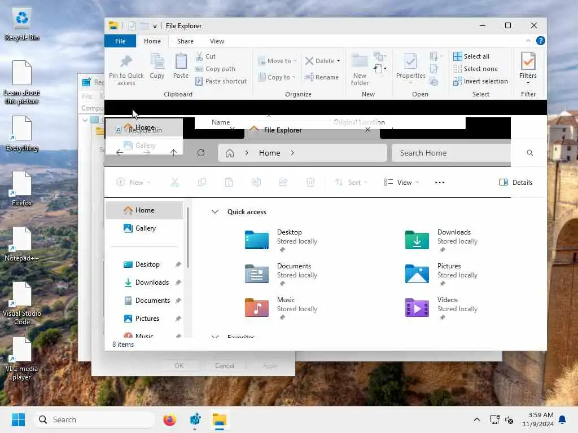Screen dimensions: 578x433
Task: Choose Copy path in ribbon
Action: pos(215,69)
